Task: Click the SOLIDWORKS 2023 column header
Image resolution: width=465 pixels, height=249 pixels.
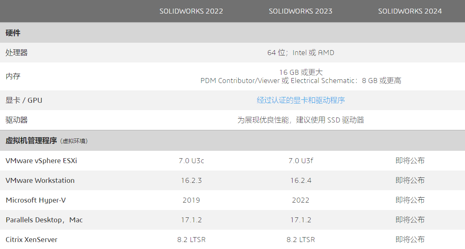Action: point(301,11)
